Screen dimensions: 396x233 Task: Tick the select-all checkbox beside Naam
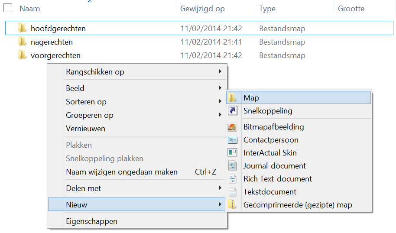point(8,8)
